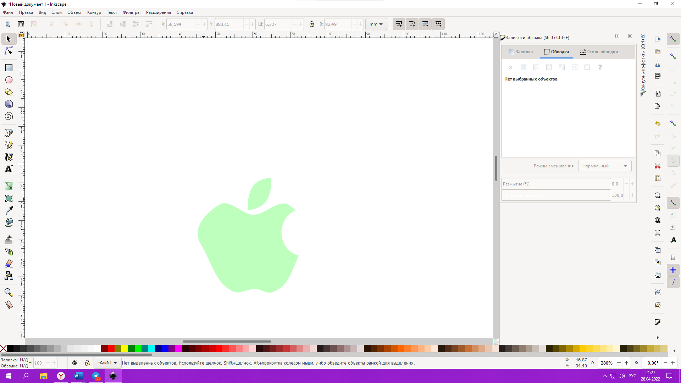Click the Cut scissors icon
The height and width of the screenshot is (383, 681).
click(x=658, y=166)
